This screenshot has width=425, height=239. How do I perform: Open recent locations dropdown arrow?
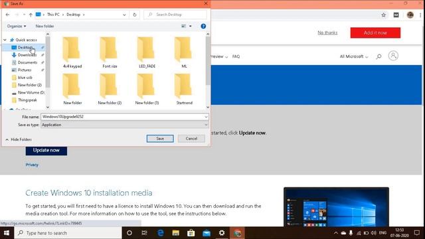pyautogui.click(x=24, y=15)
